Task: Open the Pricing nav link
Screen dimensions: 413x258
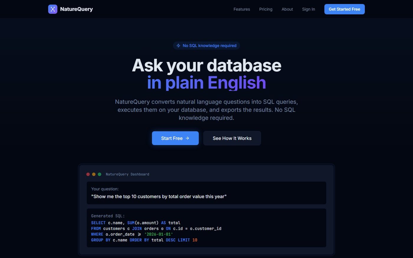Action: click(x=266, y=9)
